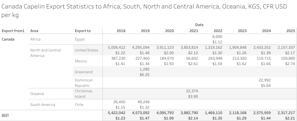The width and height of the screenshot is (297, 121).
Task: Click the Chile row label
Action: [79, 105]
